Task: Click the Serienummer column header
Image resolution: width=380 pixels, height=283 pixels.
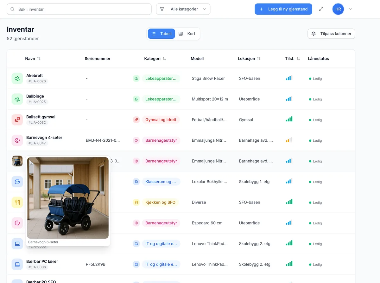Action: pyautogui.click(x=98, y=59)
